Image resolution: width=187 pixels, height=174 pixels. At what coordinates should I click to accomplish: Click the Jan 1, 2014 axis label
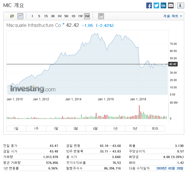point(73,99)
